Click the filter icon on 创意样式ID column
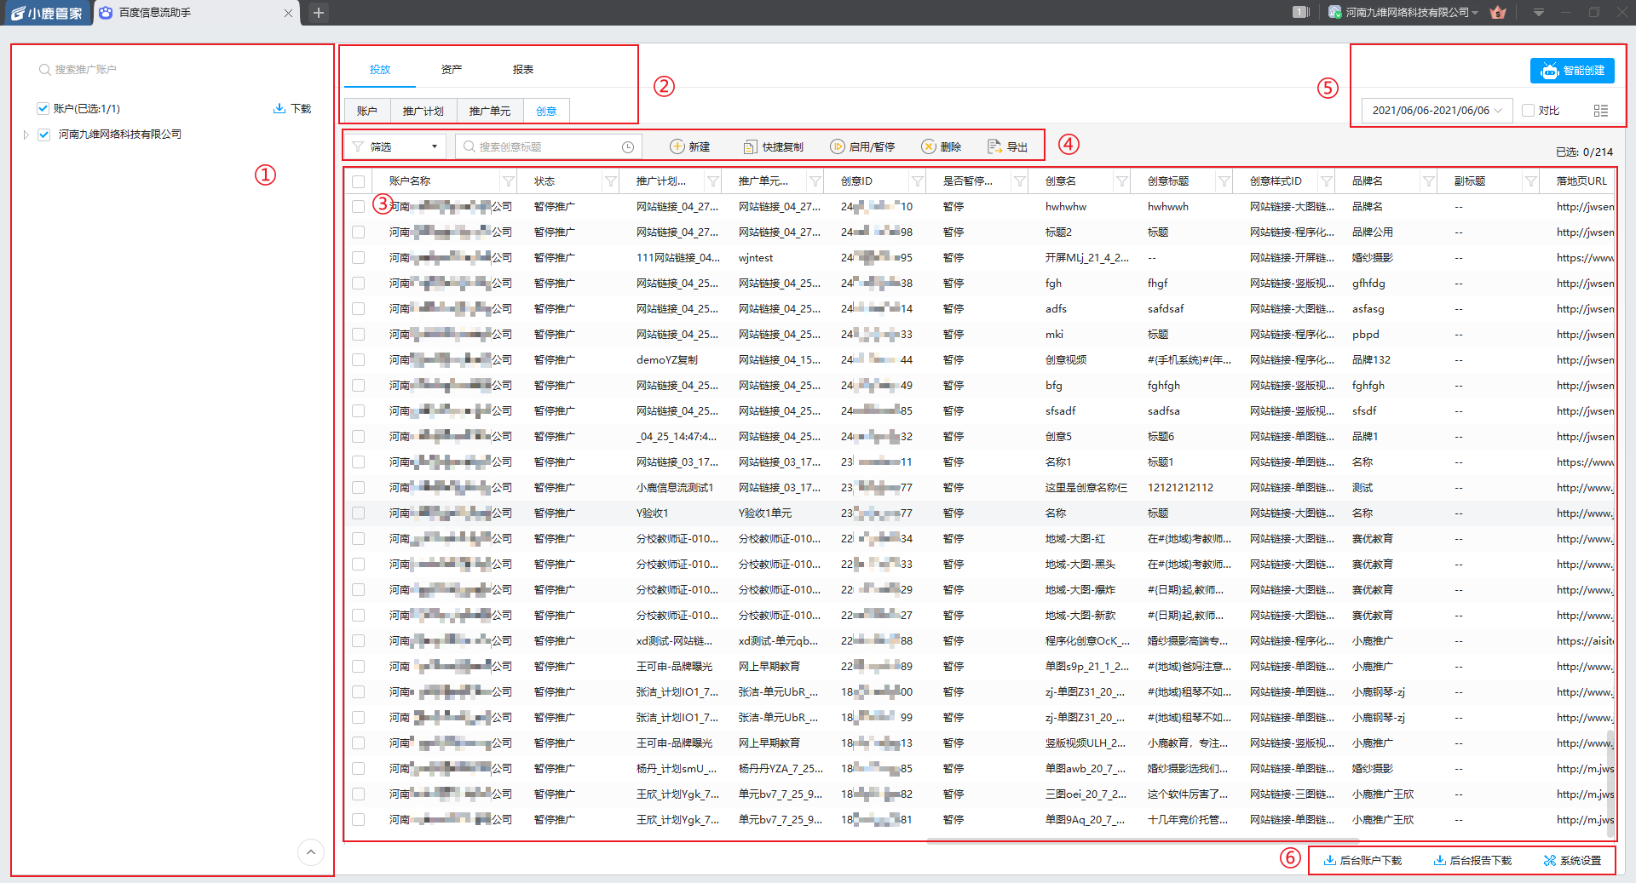This screenshot has height=883, width=1636. 1327,181
